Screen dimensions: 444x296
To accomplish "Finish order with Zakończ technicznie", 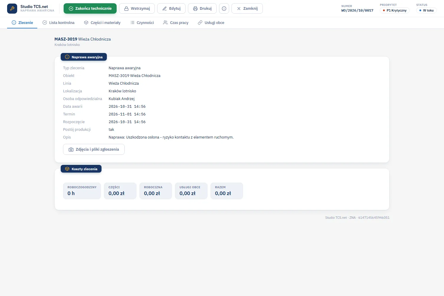I will 90,9.
